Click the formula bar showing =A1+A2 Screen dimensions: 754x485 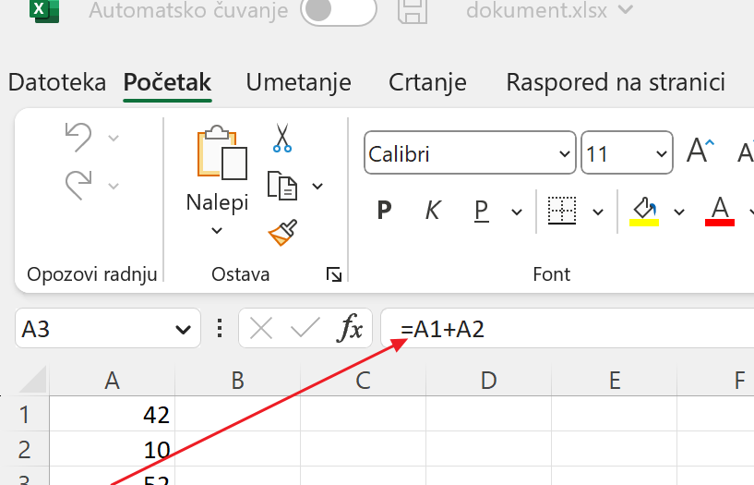click(x=568, y=329)
